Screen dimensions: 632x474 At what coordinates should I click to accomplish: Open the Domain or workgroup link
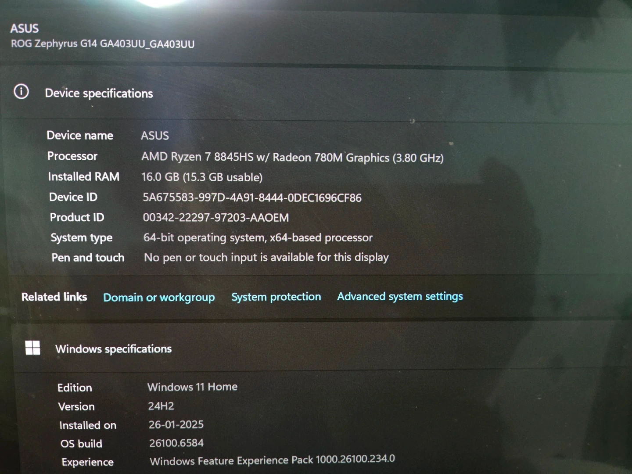tap(159, 297)
